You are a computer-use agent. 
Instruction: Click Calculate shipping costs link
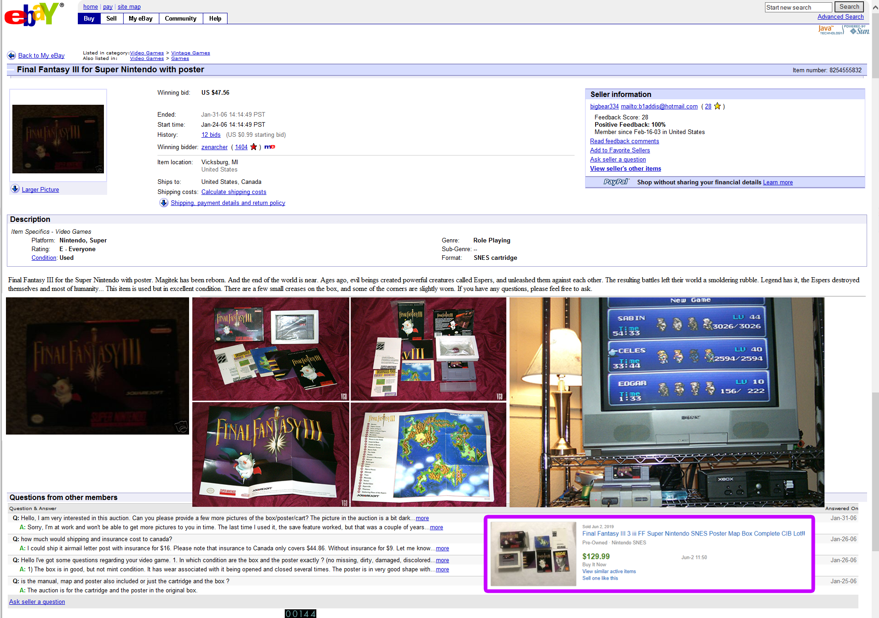coord(233,192)
